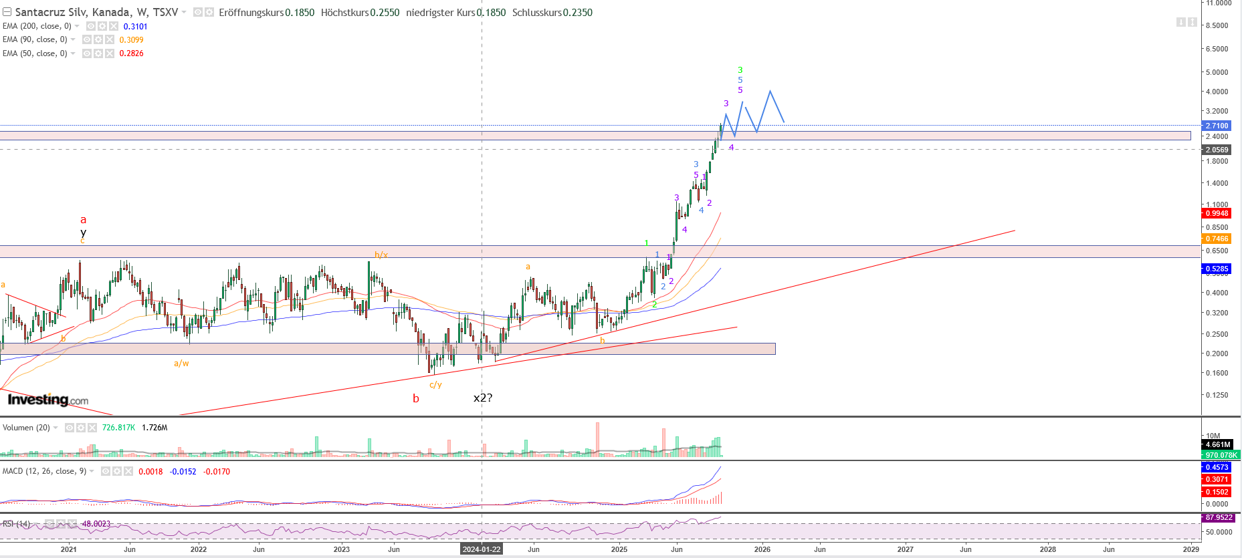Click the 2.7100 current price label

tap(1217, 126)
